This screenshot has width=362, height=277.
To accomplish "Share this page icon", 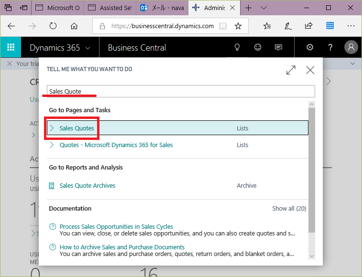I will [308, 26].
